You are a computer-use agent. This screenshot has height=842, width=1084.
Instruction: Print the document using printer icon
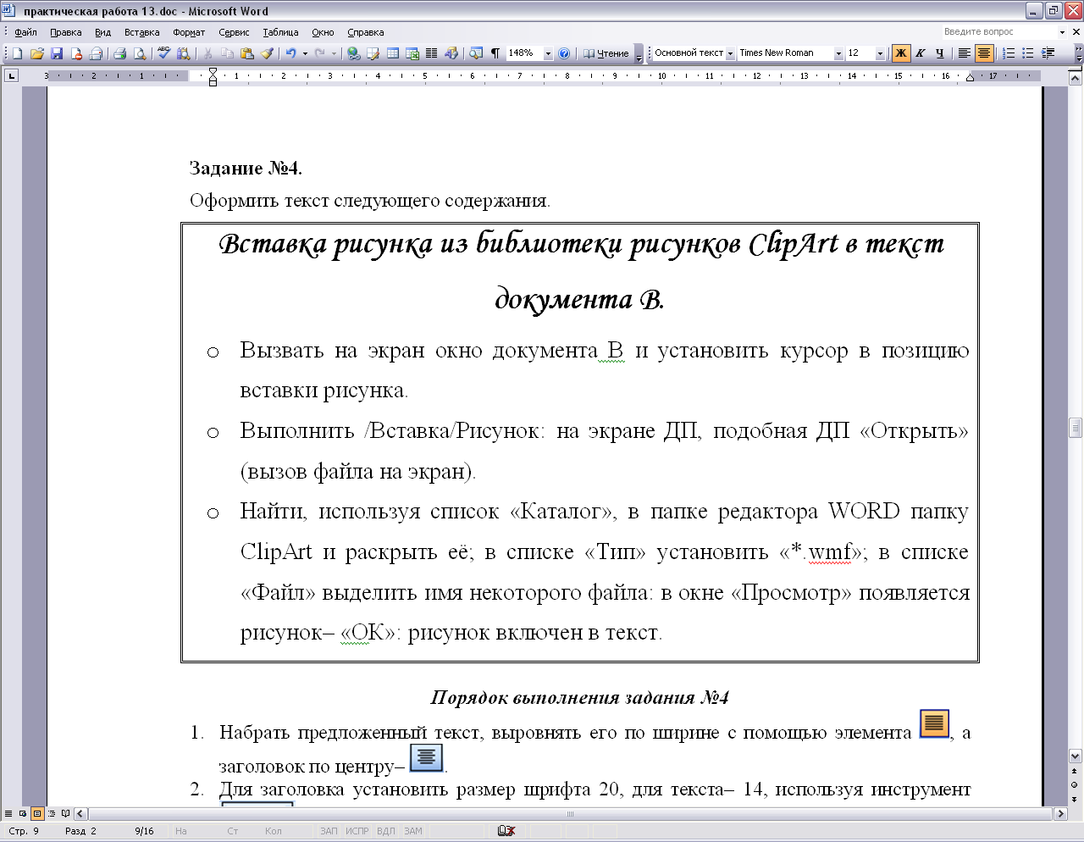(119, 53)
